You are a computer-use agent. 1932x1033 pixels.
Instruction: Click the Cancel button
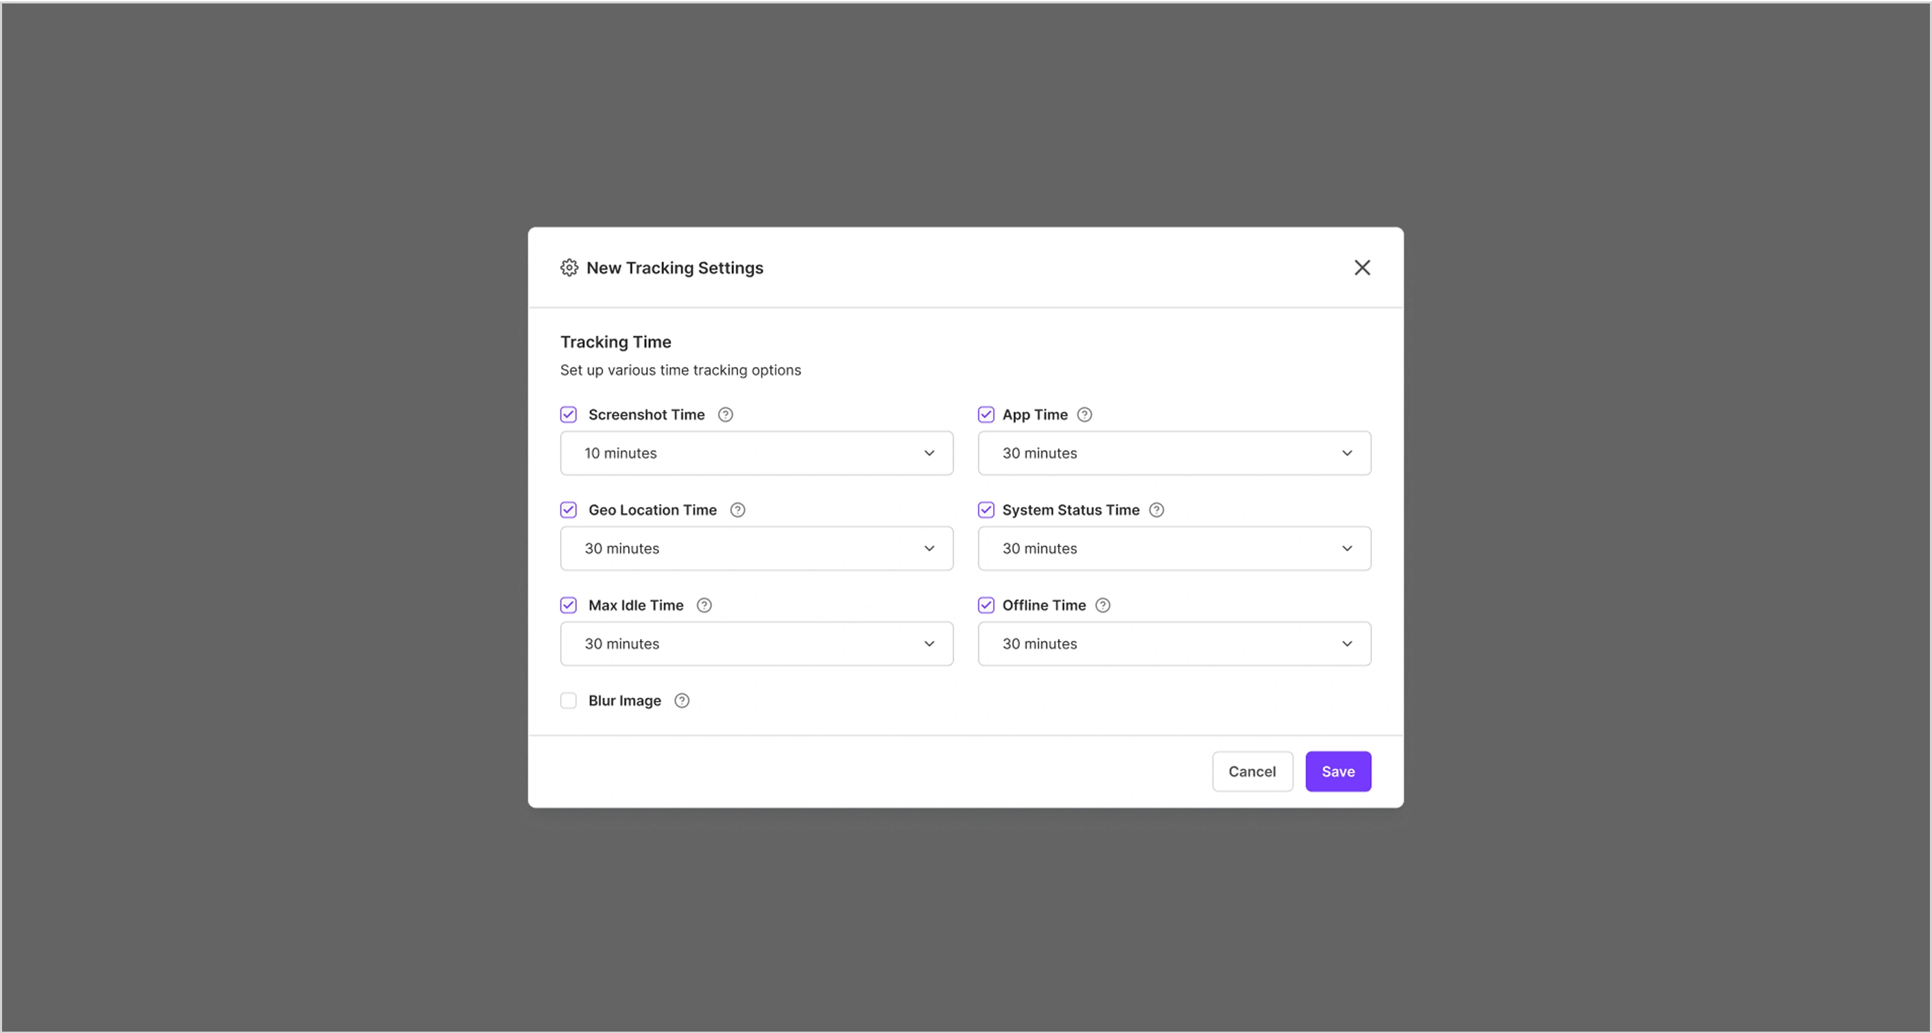pyautogui.click(x=1253, y=771)
